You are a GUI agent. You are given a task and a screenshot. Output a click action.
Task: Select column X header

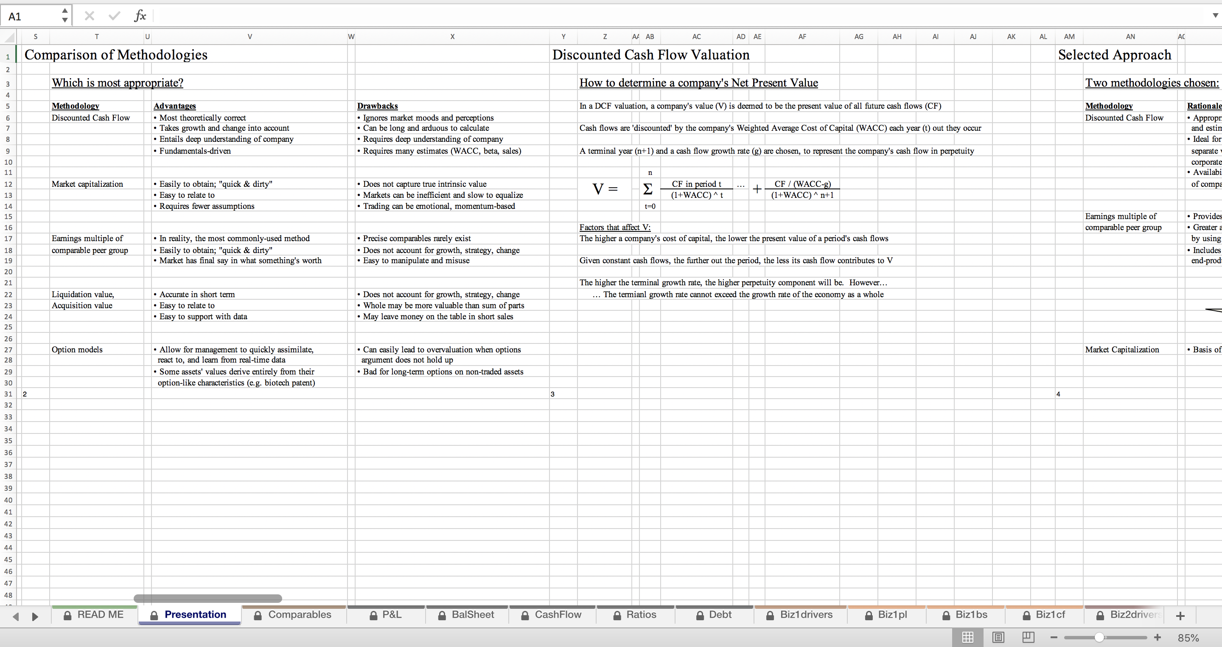tap(452, 37)
